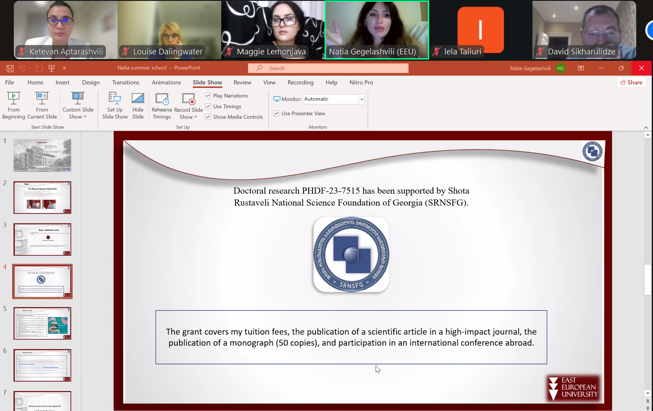The width and height of the screenshot is (653, 411).
Task: Start slideshow From Beginning
Action: 13,105
